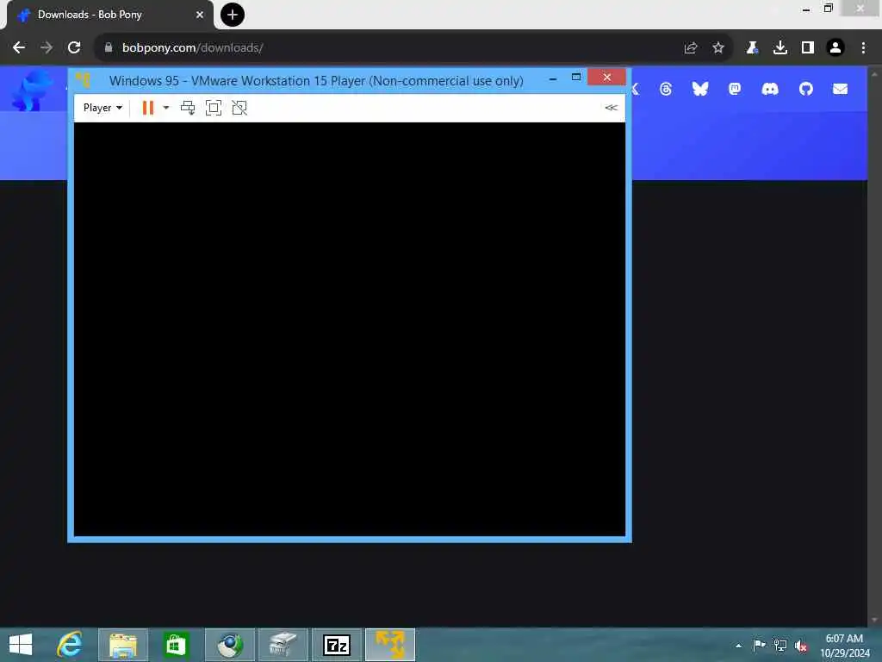Send Ctrl+Alt+Del to the virtual machine
This screenshot has width=882, height=662.
click(x=188, y=108)
